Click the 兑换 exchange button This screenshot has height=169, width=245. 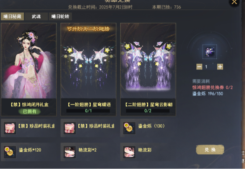(210, 150)
